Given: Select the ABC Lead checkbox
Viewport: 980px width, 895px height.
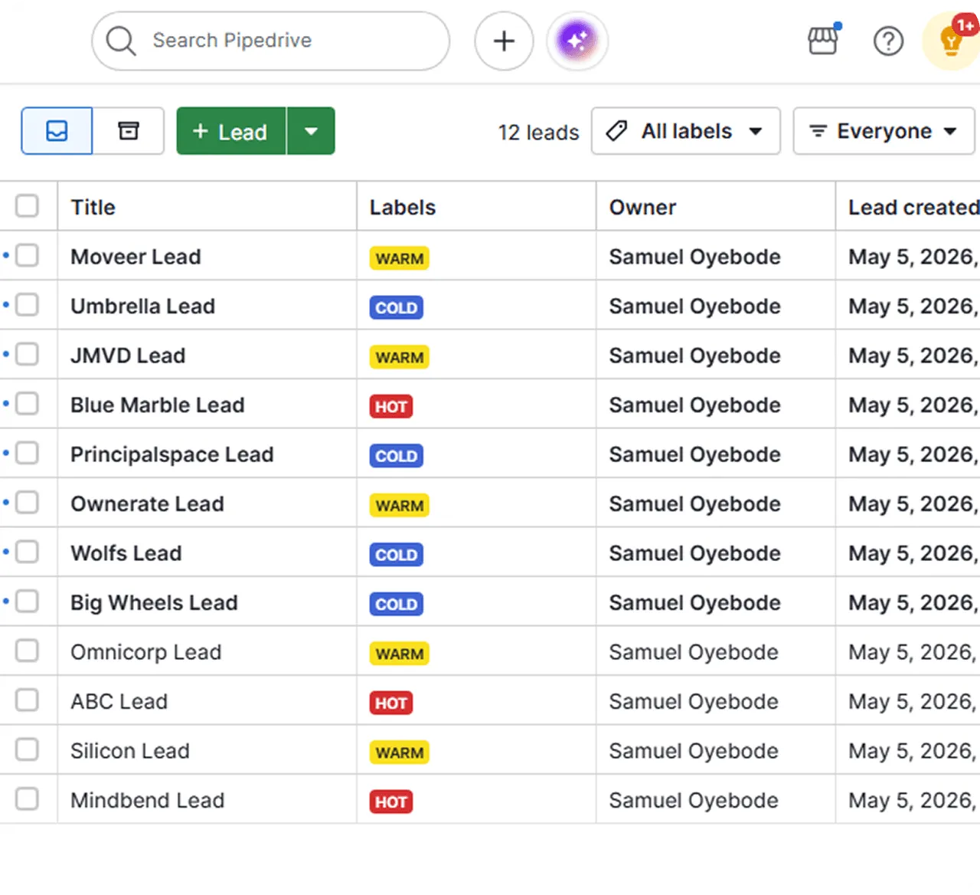Looking at the screenshot, I should 27,700.
